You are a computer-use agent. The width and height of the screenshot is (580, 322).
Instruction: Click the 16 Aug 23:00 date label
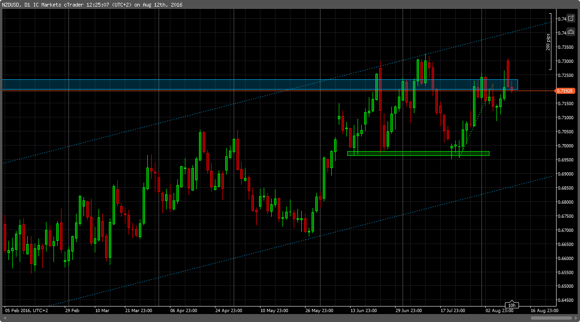pos(544,310)
